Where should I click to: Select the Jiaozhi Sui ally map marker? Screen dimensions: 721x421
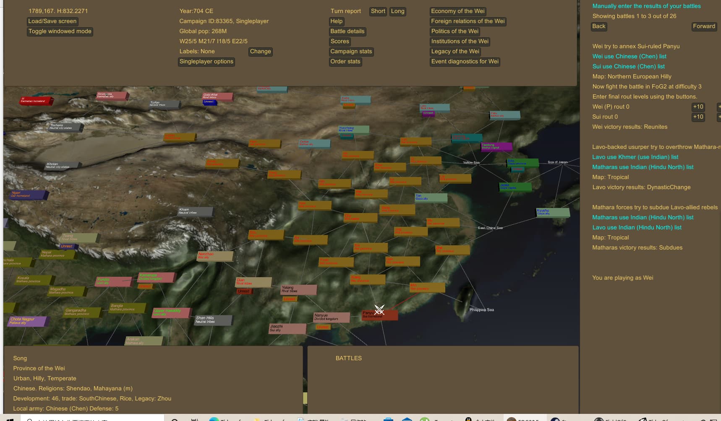click(287, 328)
